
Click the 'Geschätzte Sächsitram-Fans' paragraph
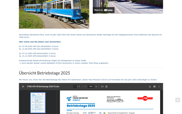click(90, 36)
